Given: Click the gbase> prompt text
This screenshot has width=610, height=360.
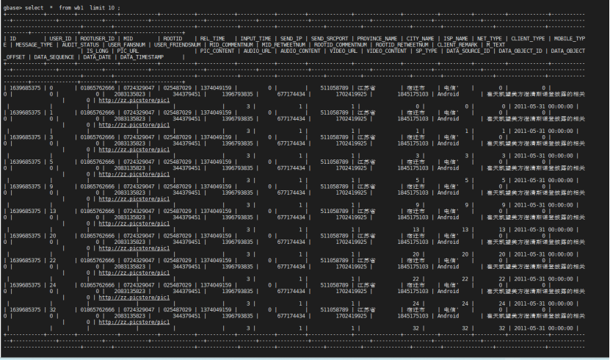Looking at the screenshot, I should coord(12,8).
